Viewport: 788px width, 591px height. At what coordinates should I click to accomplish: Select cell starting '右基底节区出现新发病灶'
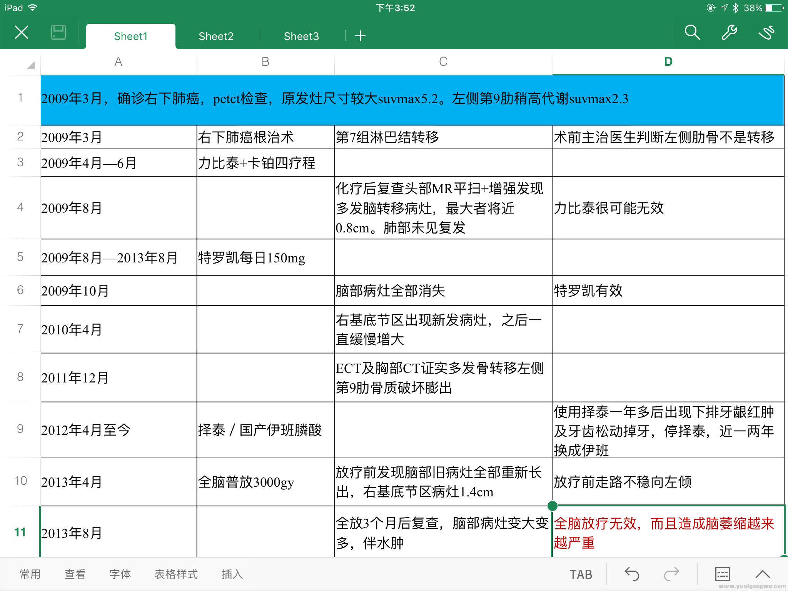point(443,330)
